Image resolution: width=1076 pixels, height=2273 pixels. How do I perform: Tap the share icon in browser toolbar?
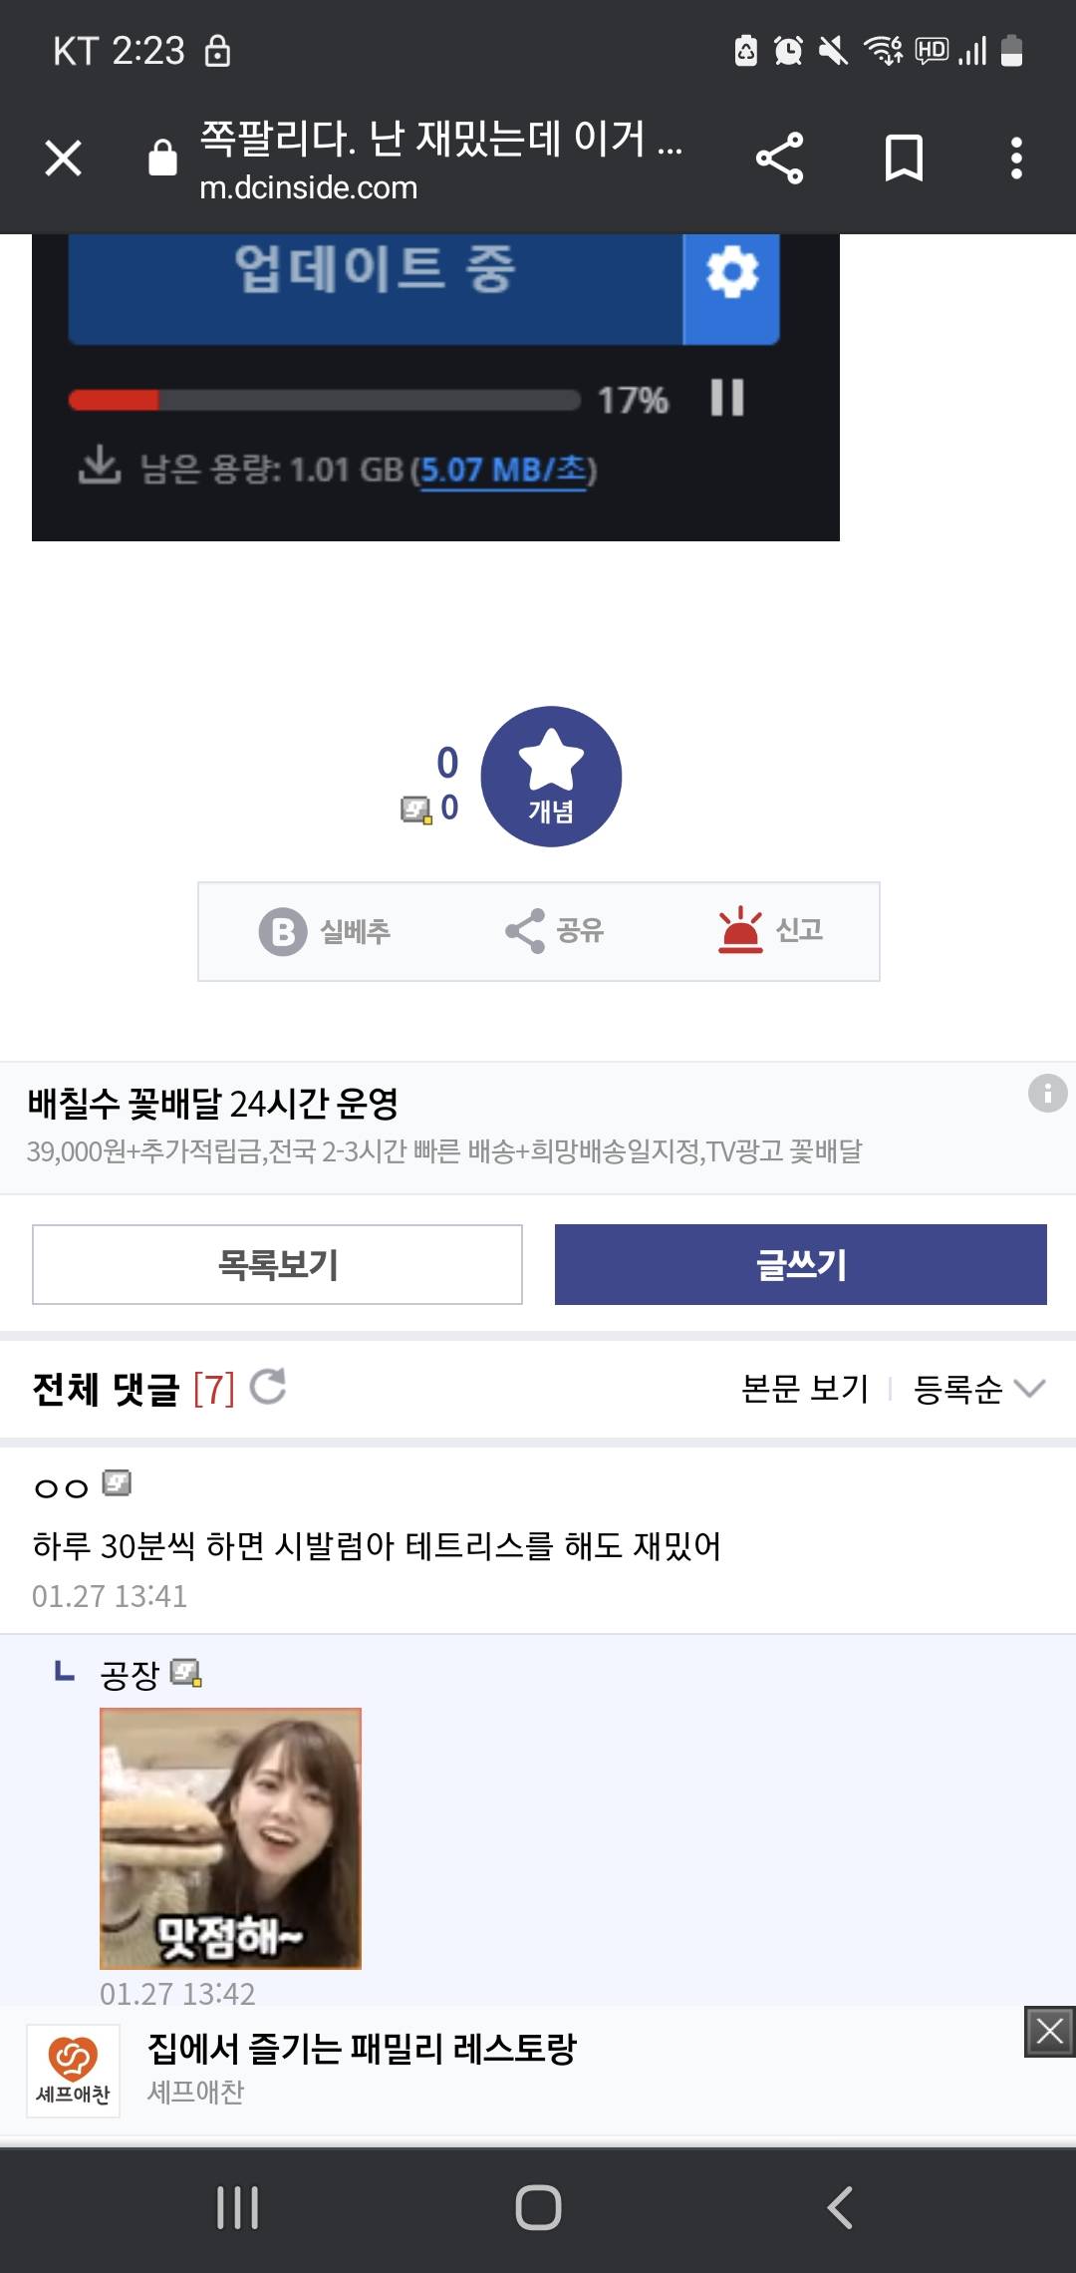[x=779, y=158]
